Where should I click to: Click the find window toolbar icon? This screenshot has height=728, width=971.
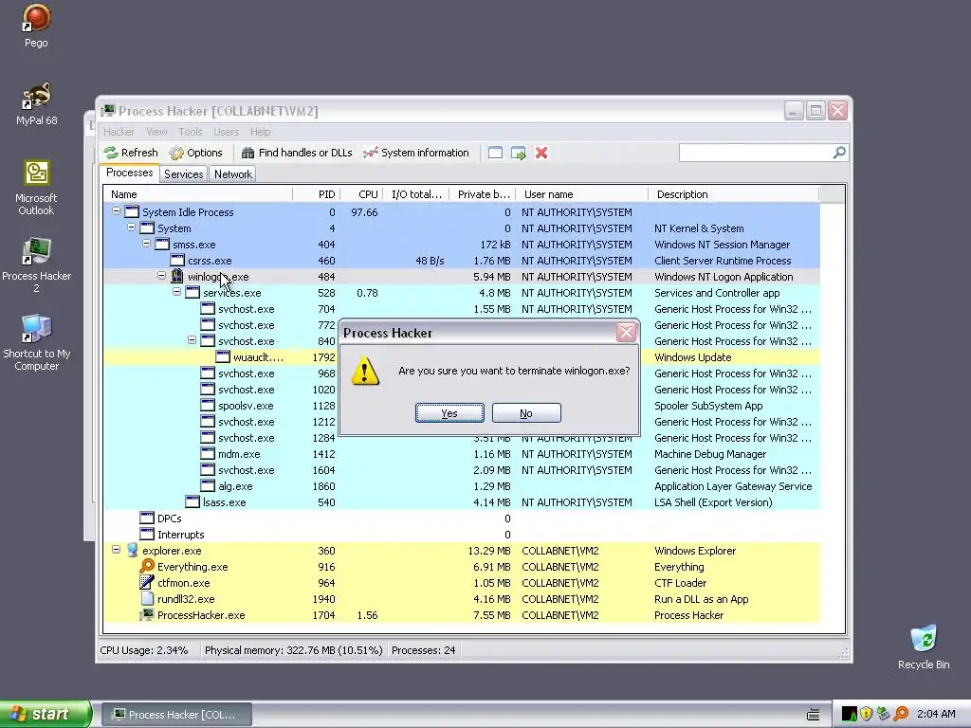[495, 153]
